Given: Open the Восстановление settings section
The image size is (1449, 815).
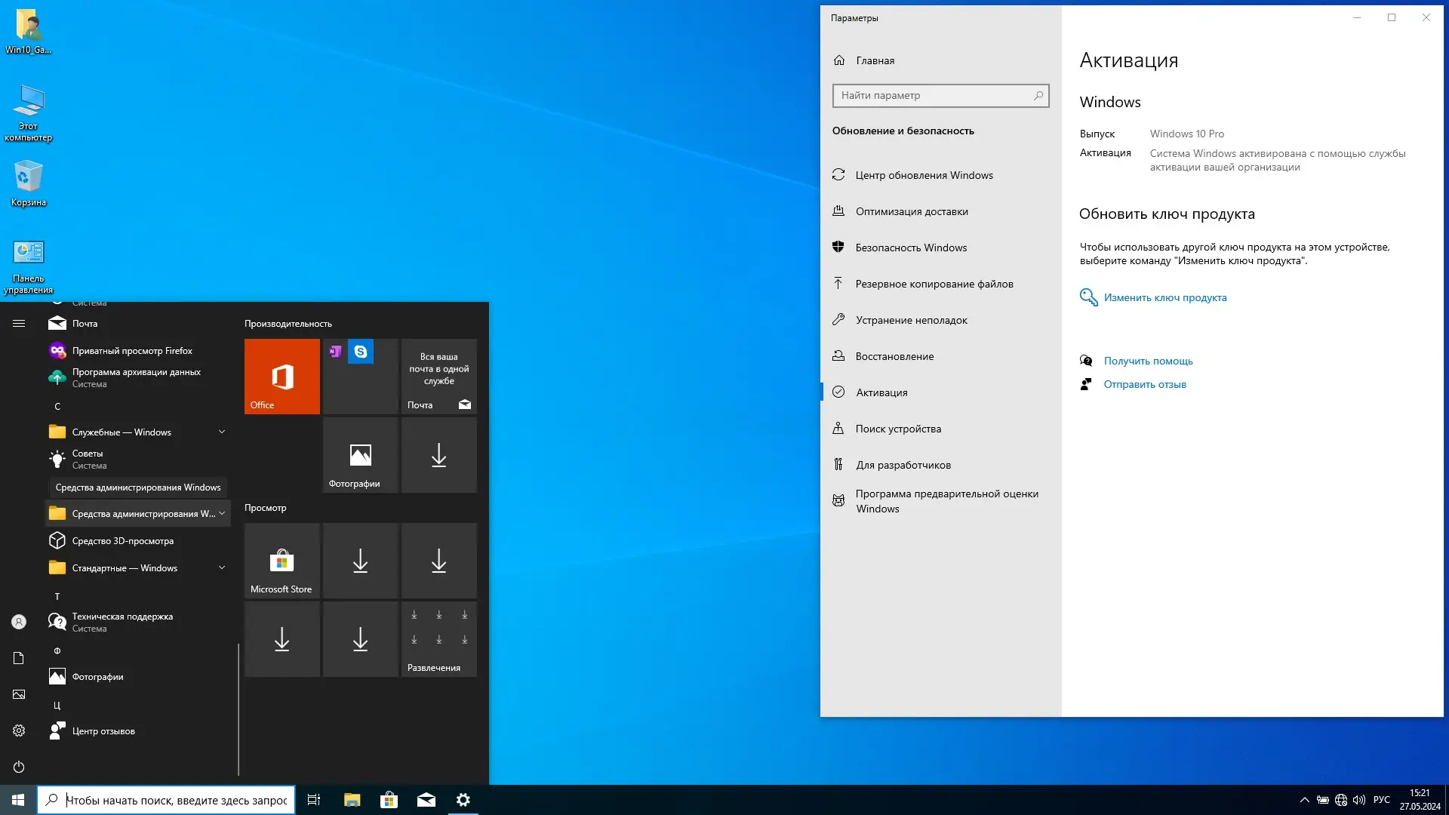Looking at the screenshot, I should [x=894, y=356].
